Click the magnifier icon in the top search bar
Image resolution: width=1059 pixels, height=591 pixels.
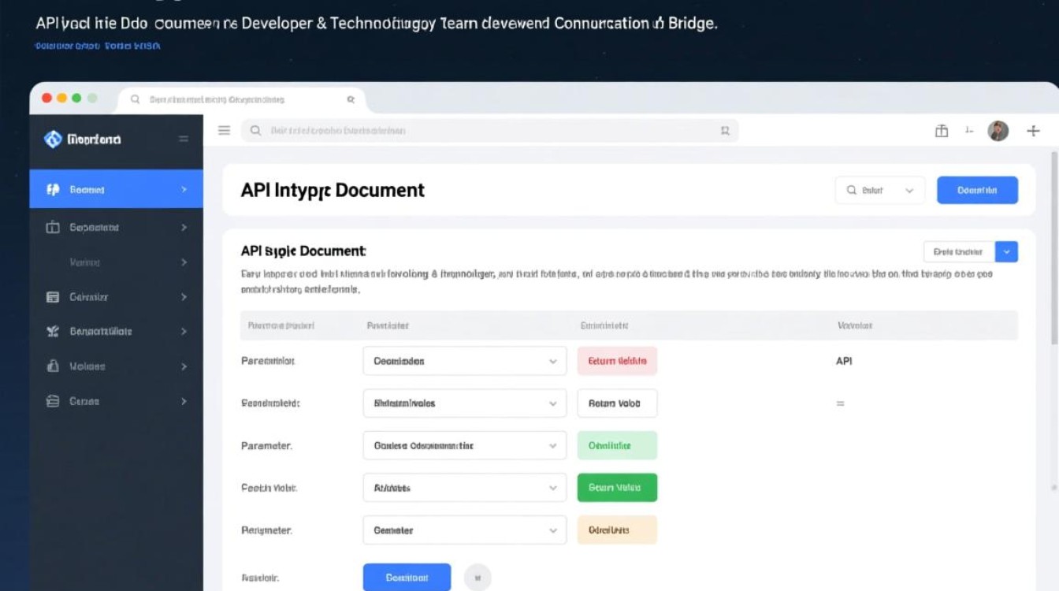[255, 131]
